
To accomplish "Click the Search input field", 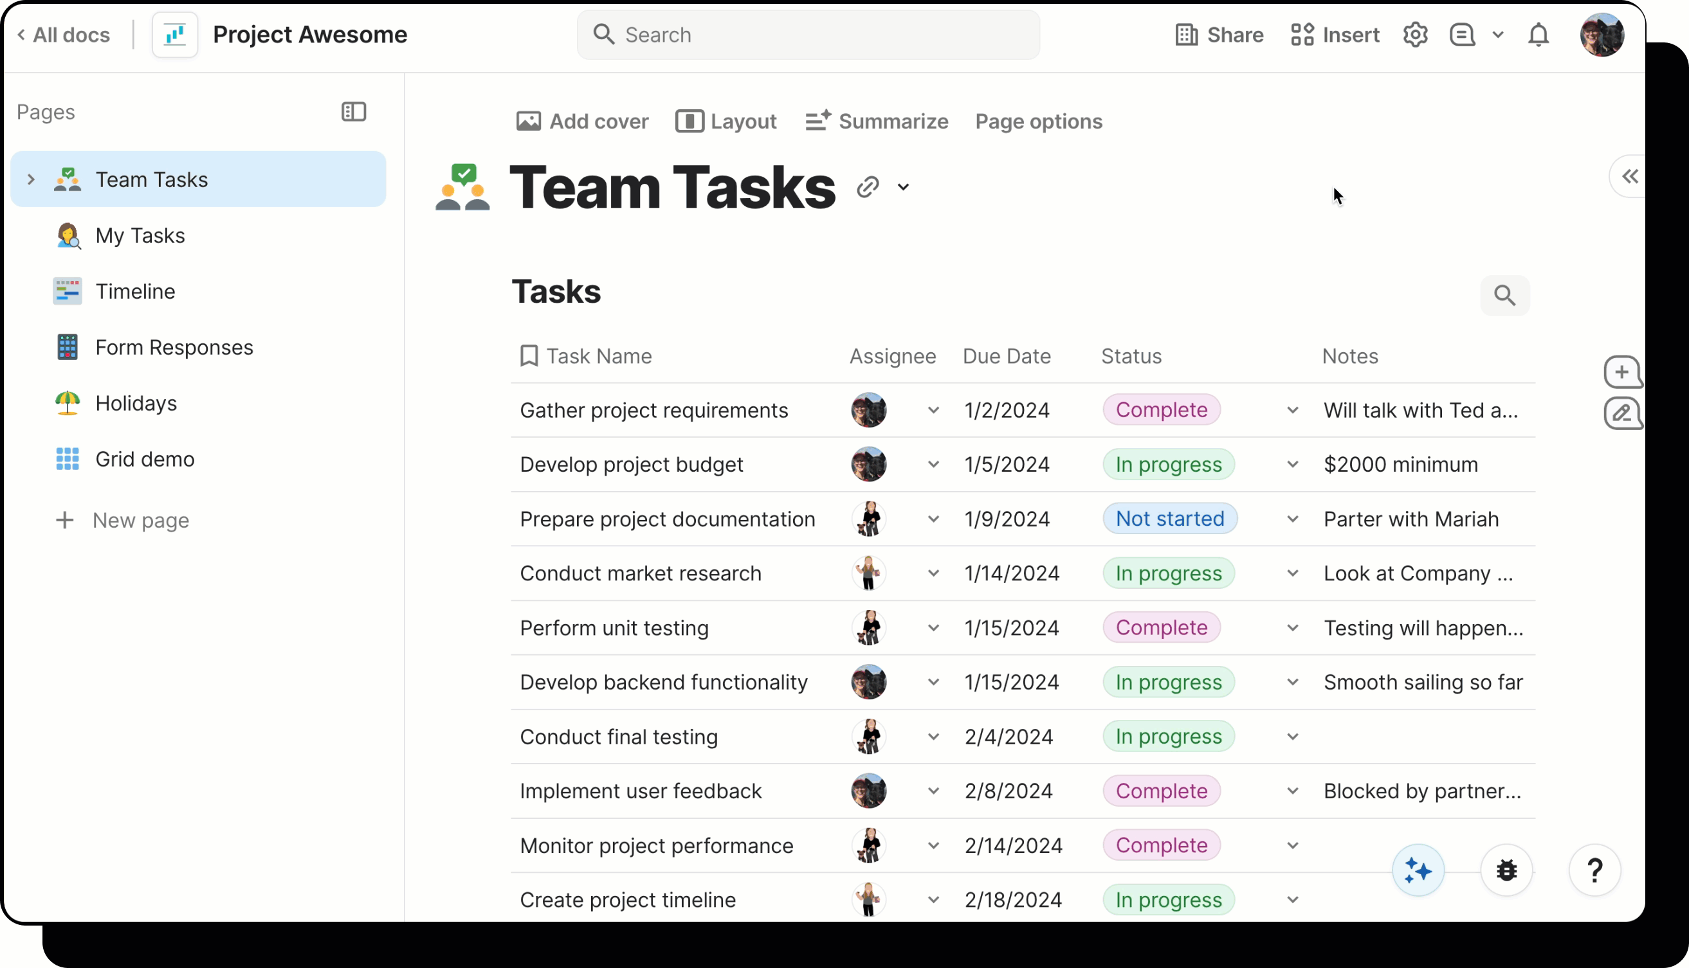I will coord(808,35).
